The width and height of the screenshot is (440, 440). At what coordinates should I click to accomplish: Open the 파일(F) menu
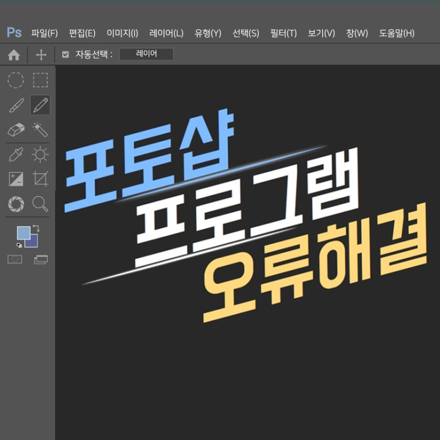(44, 33)
